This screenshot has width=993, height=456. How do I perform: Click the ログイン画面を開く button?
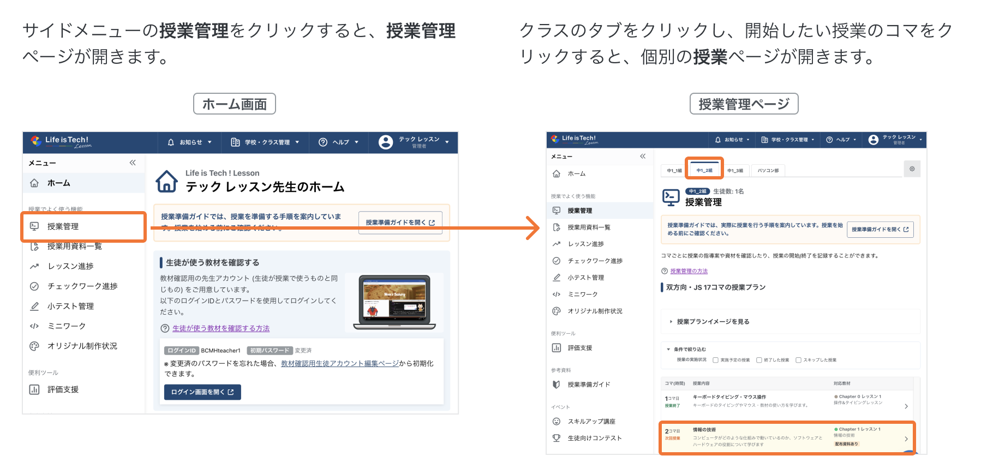[x=202, y=392]
